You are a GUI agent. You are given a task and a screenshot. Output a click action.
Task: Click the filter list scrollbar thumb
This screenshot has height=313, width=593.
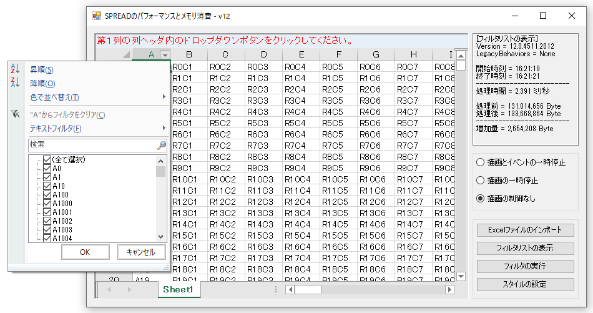tap(160, 171)
